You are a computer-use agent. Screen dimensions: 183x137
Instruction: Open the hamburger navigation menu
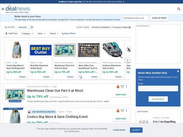[x=3, y=9]
